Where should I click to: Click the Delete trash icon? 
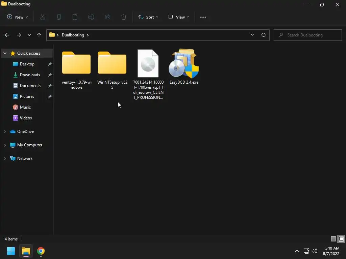[124, 17]
